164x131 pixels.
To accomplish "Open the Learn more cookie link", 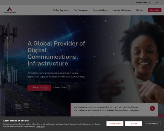I will coord(40,127).
